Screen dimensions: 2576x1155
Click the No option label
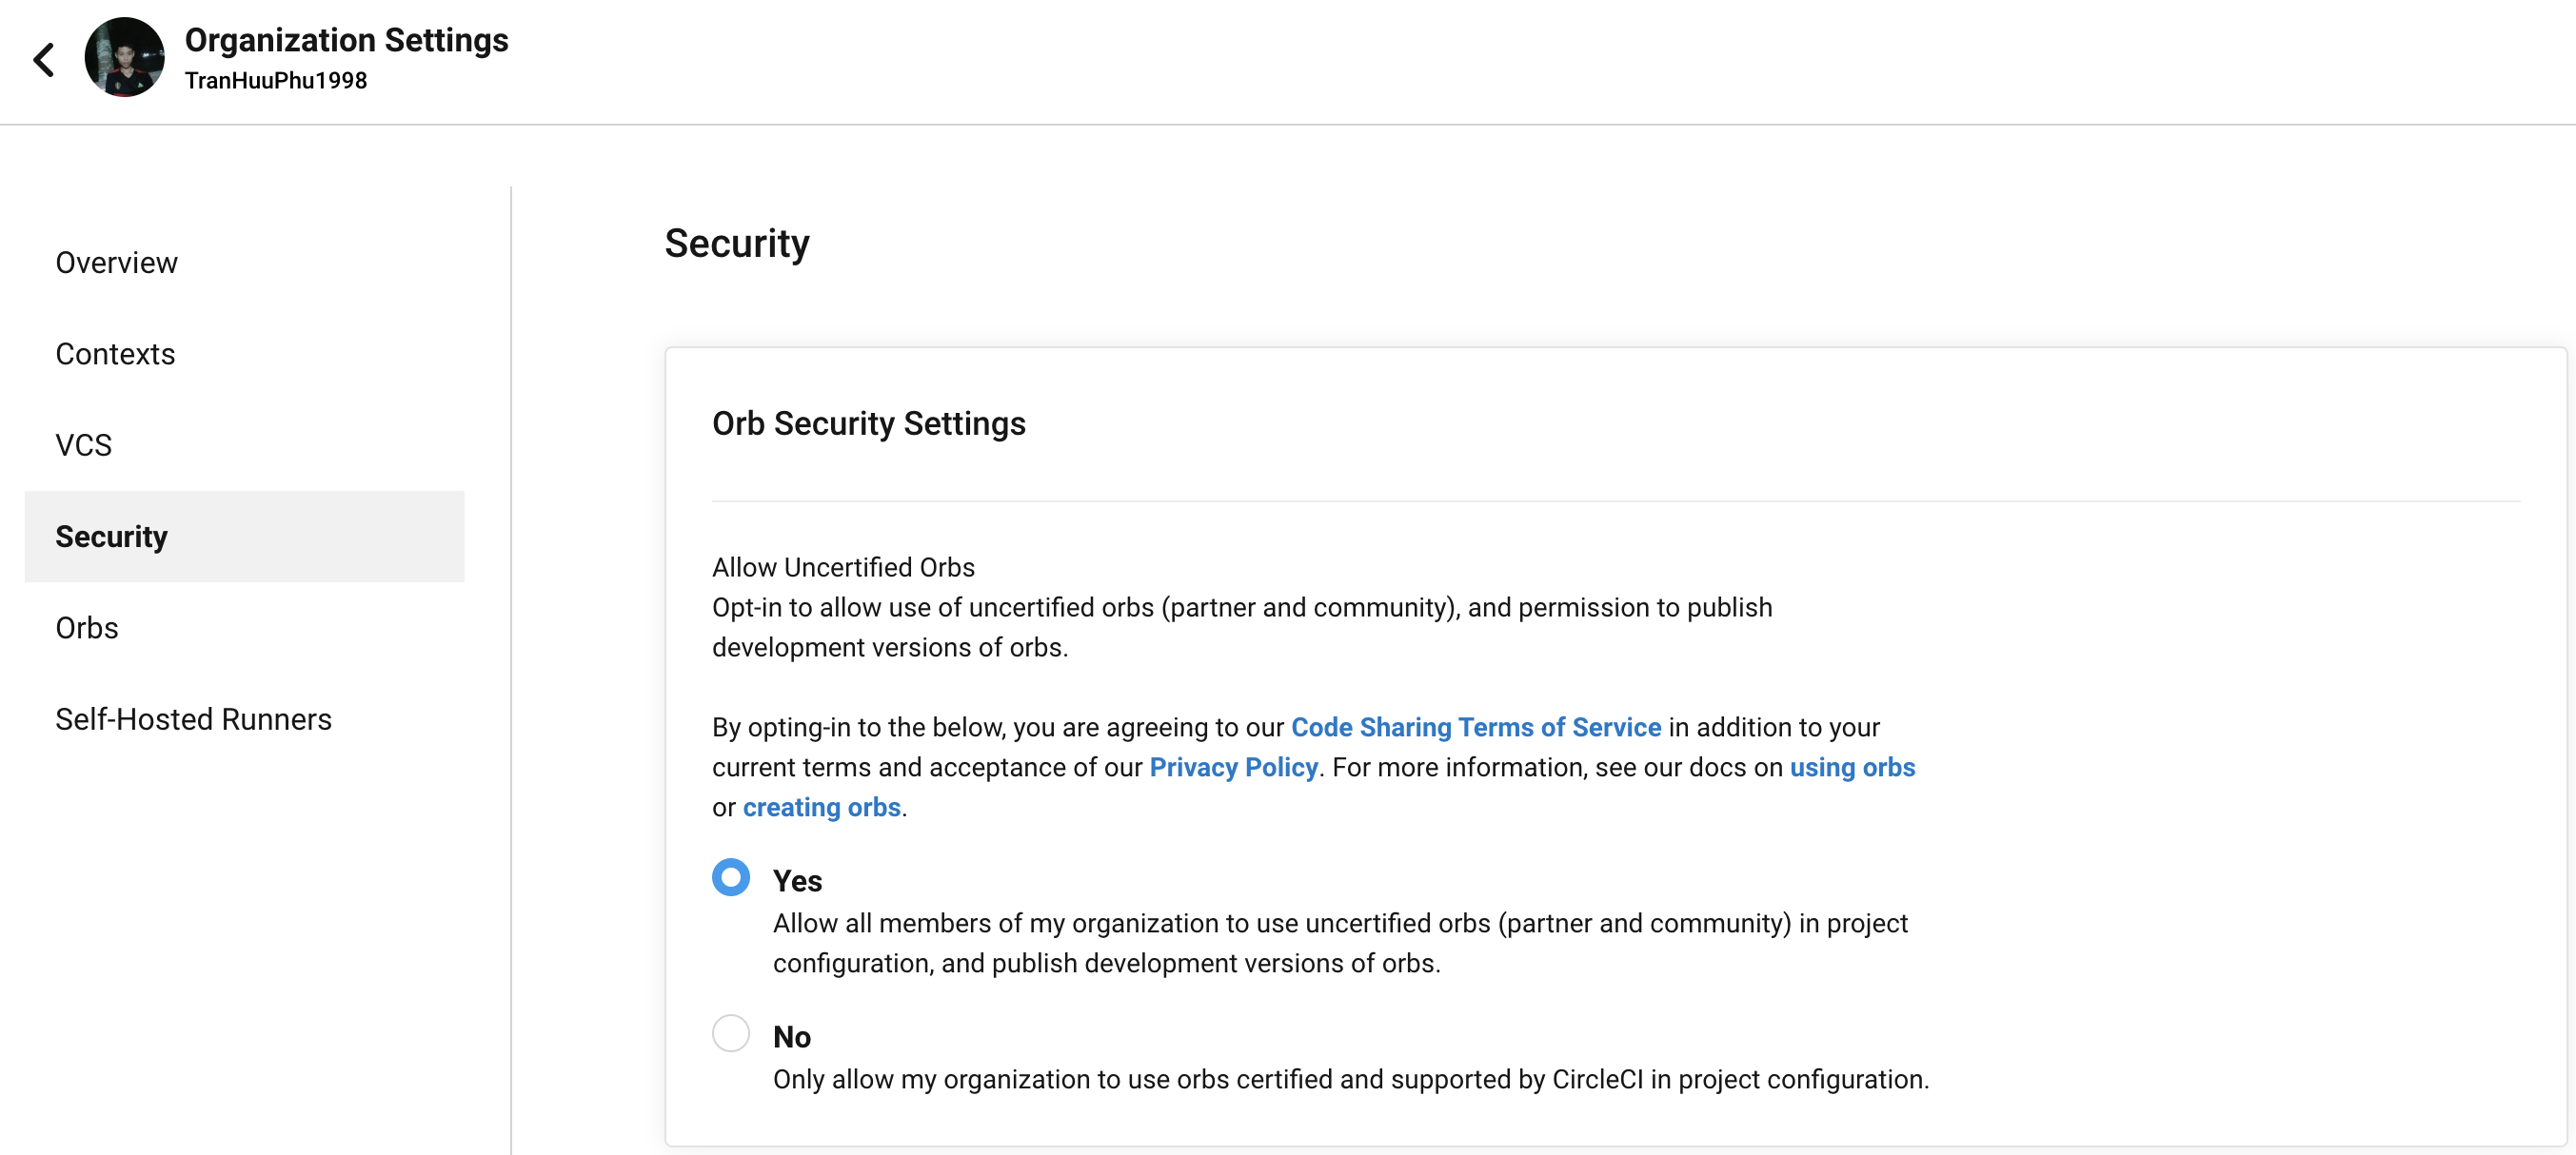[791, 1037]
